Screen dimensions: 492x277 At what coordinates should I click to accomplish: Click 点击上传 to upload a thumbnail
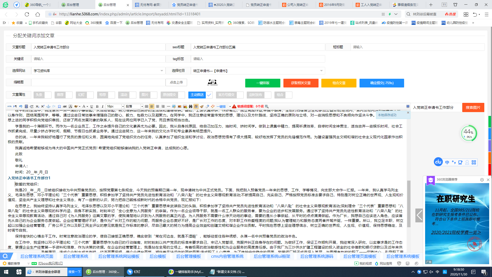click(176, 82)
